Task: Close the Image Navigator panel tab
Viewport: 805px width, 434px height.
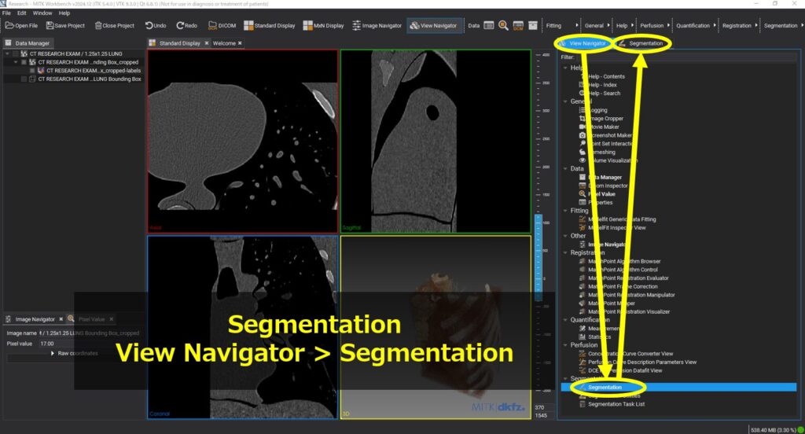Action: (61, 319)
